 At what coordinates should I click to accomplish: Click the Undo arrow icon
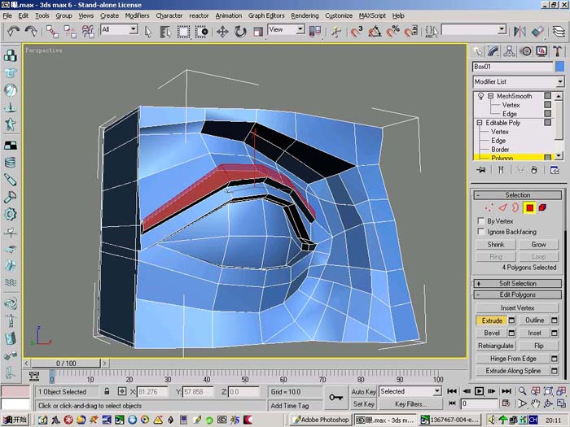click(x=13, y=32)
